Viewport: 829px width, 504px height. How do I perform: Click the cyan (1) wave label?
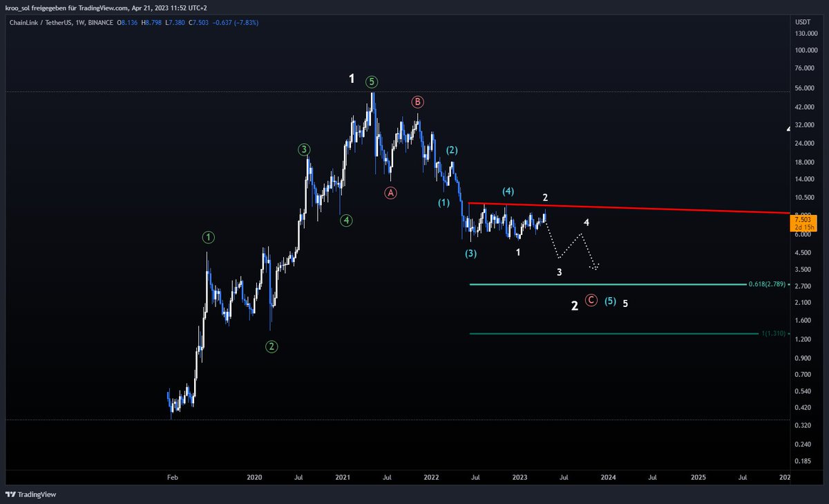coord(444,203)
